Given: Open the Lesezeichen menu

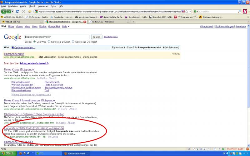Looking at the screenshot, I should 43,6.
